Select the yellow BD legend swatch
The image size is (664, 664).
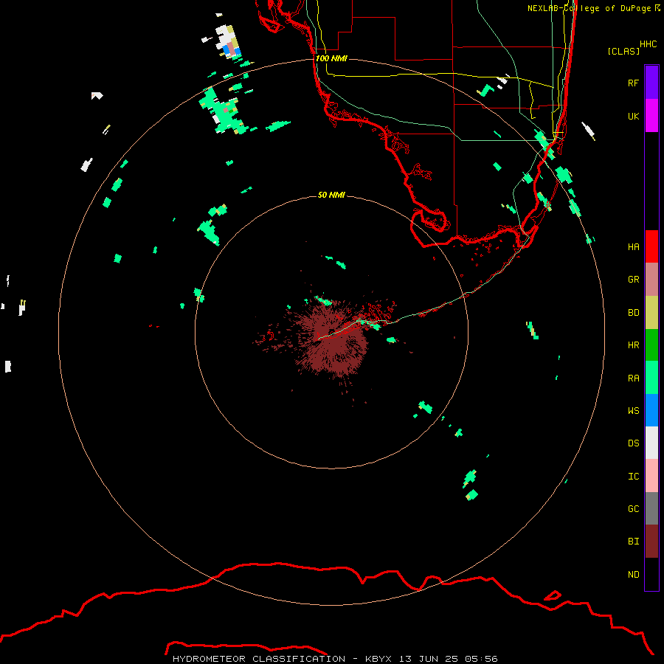point(651,313)
